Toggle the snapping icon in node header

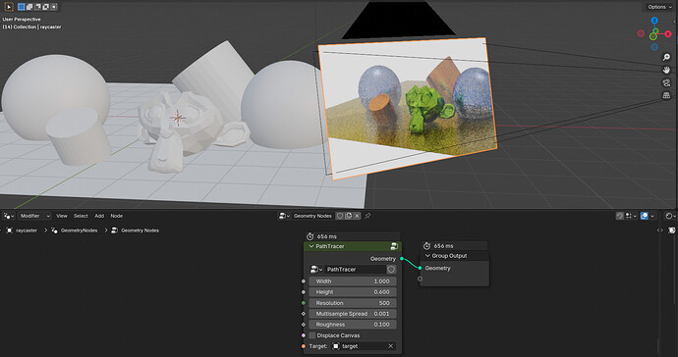[x=620, y=216]
